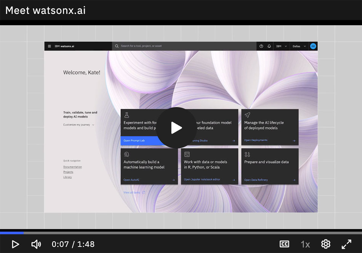
Task: Open the help question mark icon
Action: tap(261, 46)
